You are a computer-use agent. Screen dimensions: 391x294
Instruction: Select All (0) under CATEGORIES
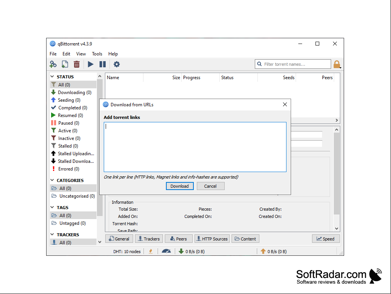[73, 188]
